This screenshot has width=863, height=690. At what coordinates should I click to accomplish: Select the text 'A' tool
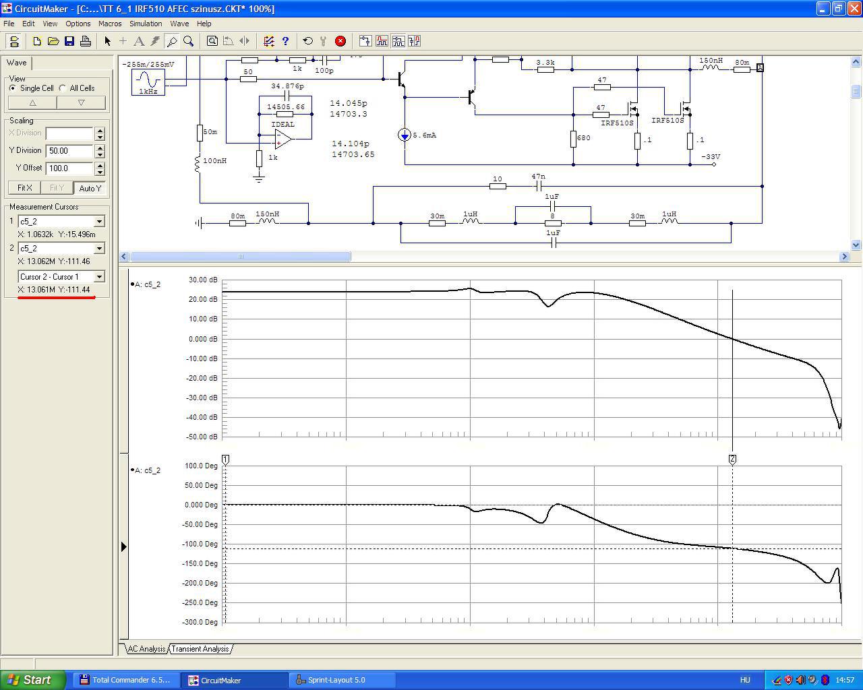(139, 41)
